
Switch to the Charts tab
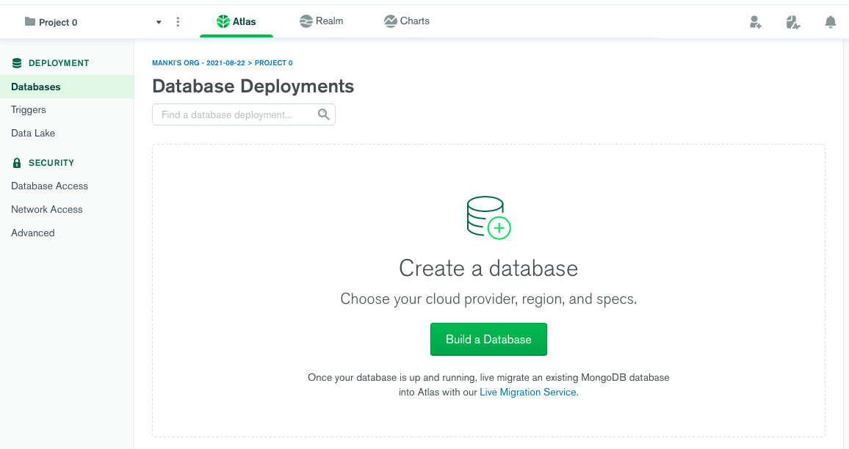click(x=407, y=21)
